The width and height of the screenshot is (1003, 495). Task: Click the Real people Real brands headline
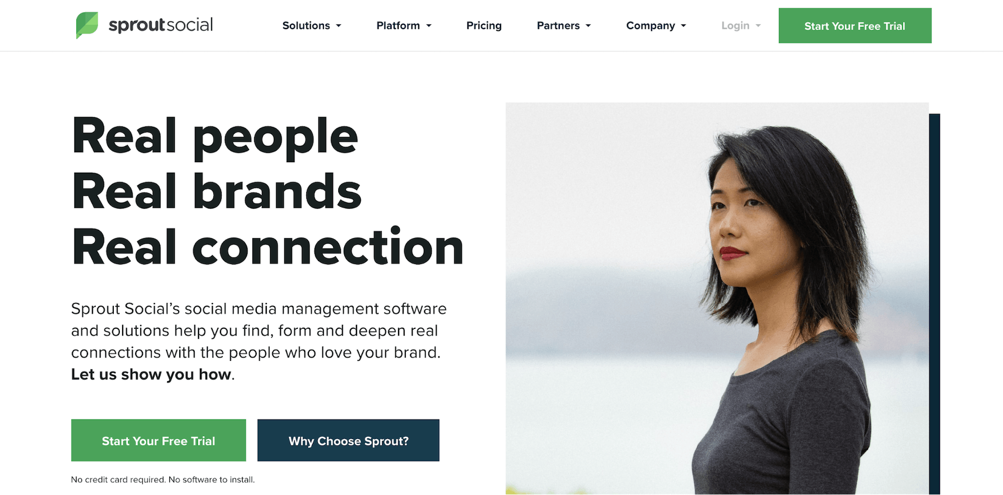pos(267,192)
